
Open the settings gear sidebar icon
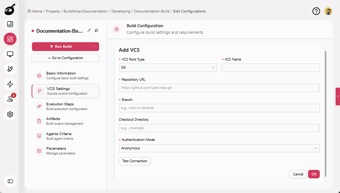tap(10, 114)
